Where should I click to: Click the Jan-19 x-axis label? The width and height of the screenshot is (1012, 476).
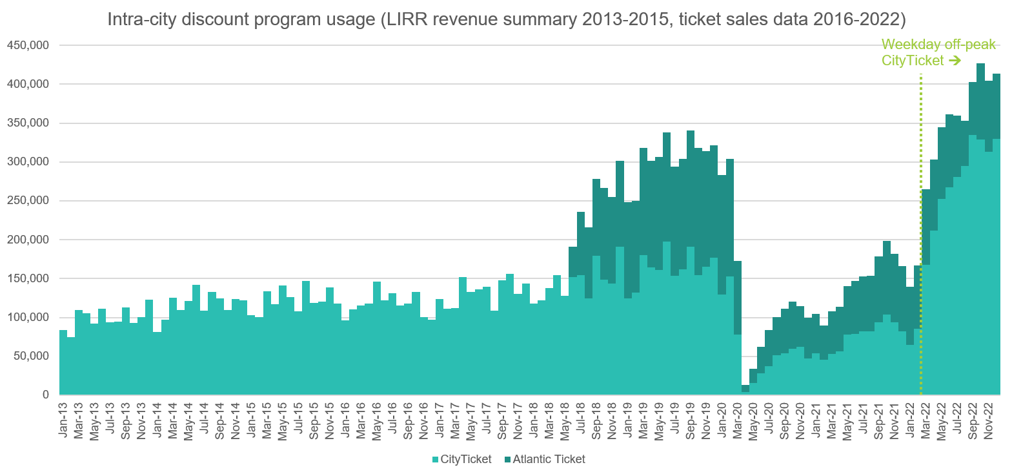coord(627,420)
